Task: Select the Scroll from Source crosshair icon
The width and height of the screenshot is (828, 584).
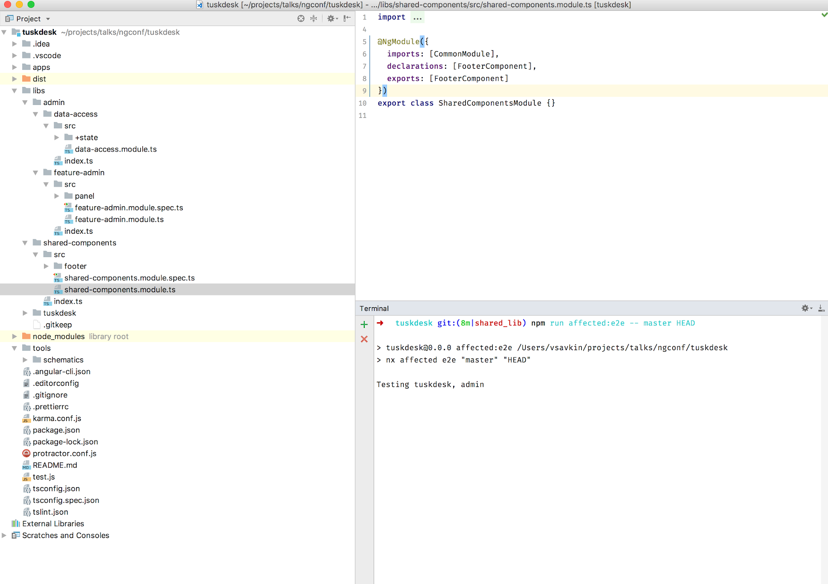Action: pyautogui.click(x=301, y=19)
